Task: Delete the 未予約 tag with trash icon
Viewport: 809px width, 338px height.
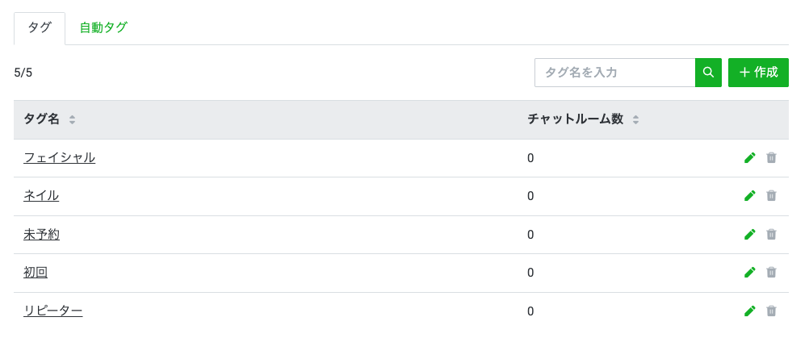Action: 771,235
